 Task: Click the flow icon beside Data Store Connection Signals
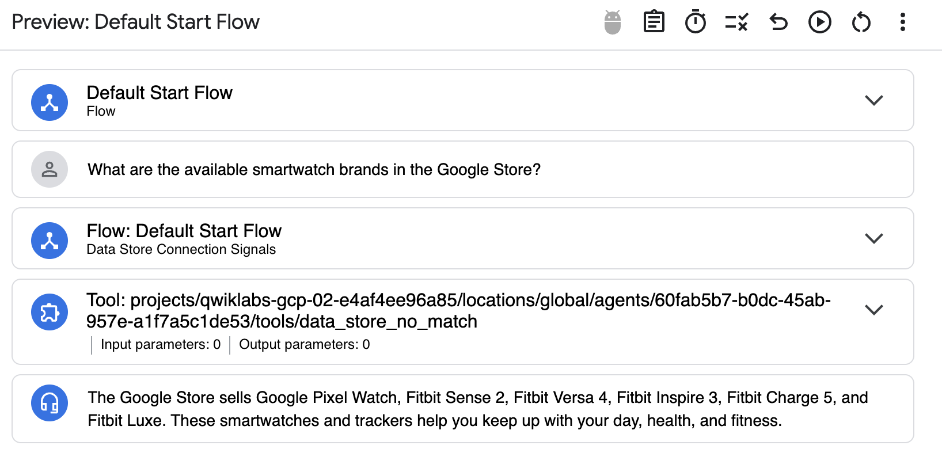[50, 241]
